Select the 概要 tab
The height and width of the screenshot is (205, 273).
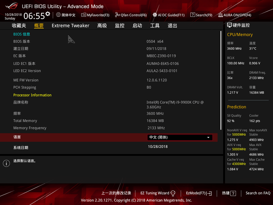[x=39, y=25]
